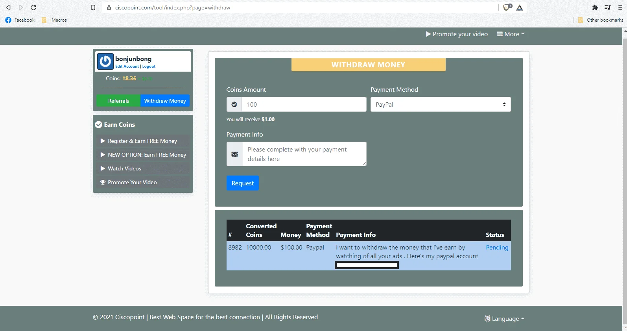
Task: Click the envelope icon beside Payment Info
Action: (x=235, y=154)
